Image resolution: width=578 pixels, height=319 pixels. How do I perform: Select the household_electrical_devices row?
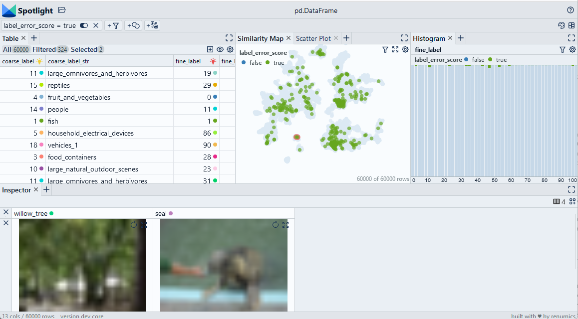coord(117,133)
